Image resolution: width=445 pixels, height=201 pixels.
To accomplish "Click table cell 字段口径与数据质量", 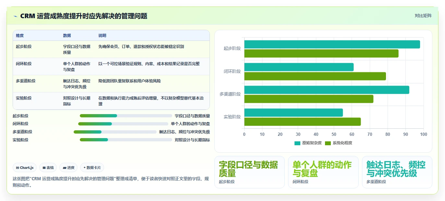I will point(77,49).
